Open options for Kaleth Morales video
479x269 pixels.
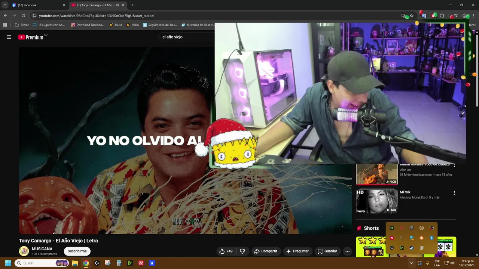[454, 165]
